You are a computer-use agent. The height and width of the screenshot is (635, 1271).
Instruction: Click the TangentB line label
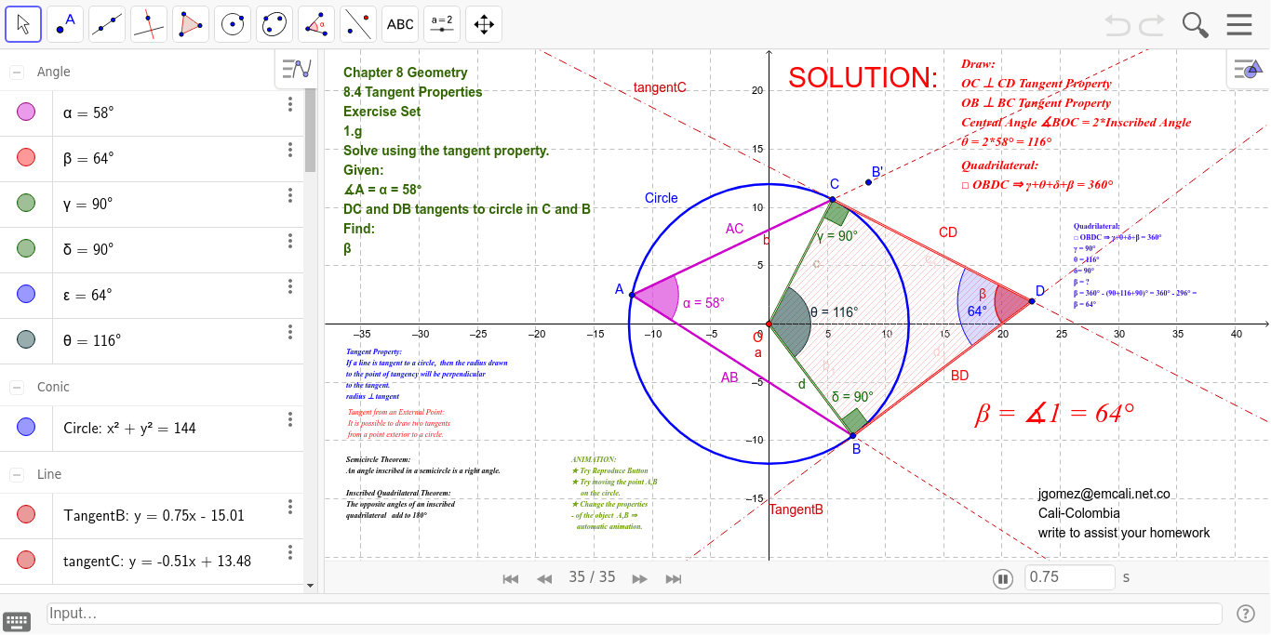[x=796, y=509]
